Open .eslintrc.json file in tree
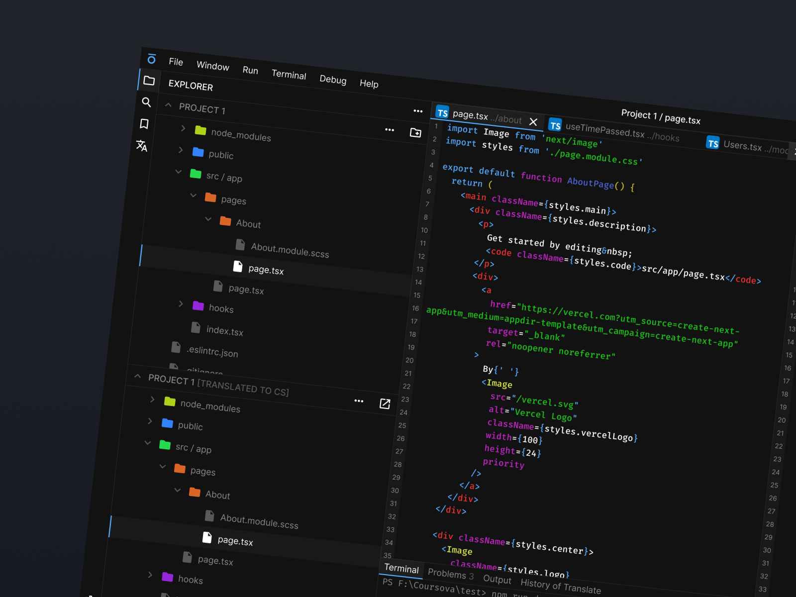The height and width of the screenshot is (597, 796). tap(212, 351)
